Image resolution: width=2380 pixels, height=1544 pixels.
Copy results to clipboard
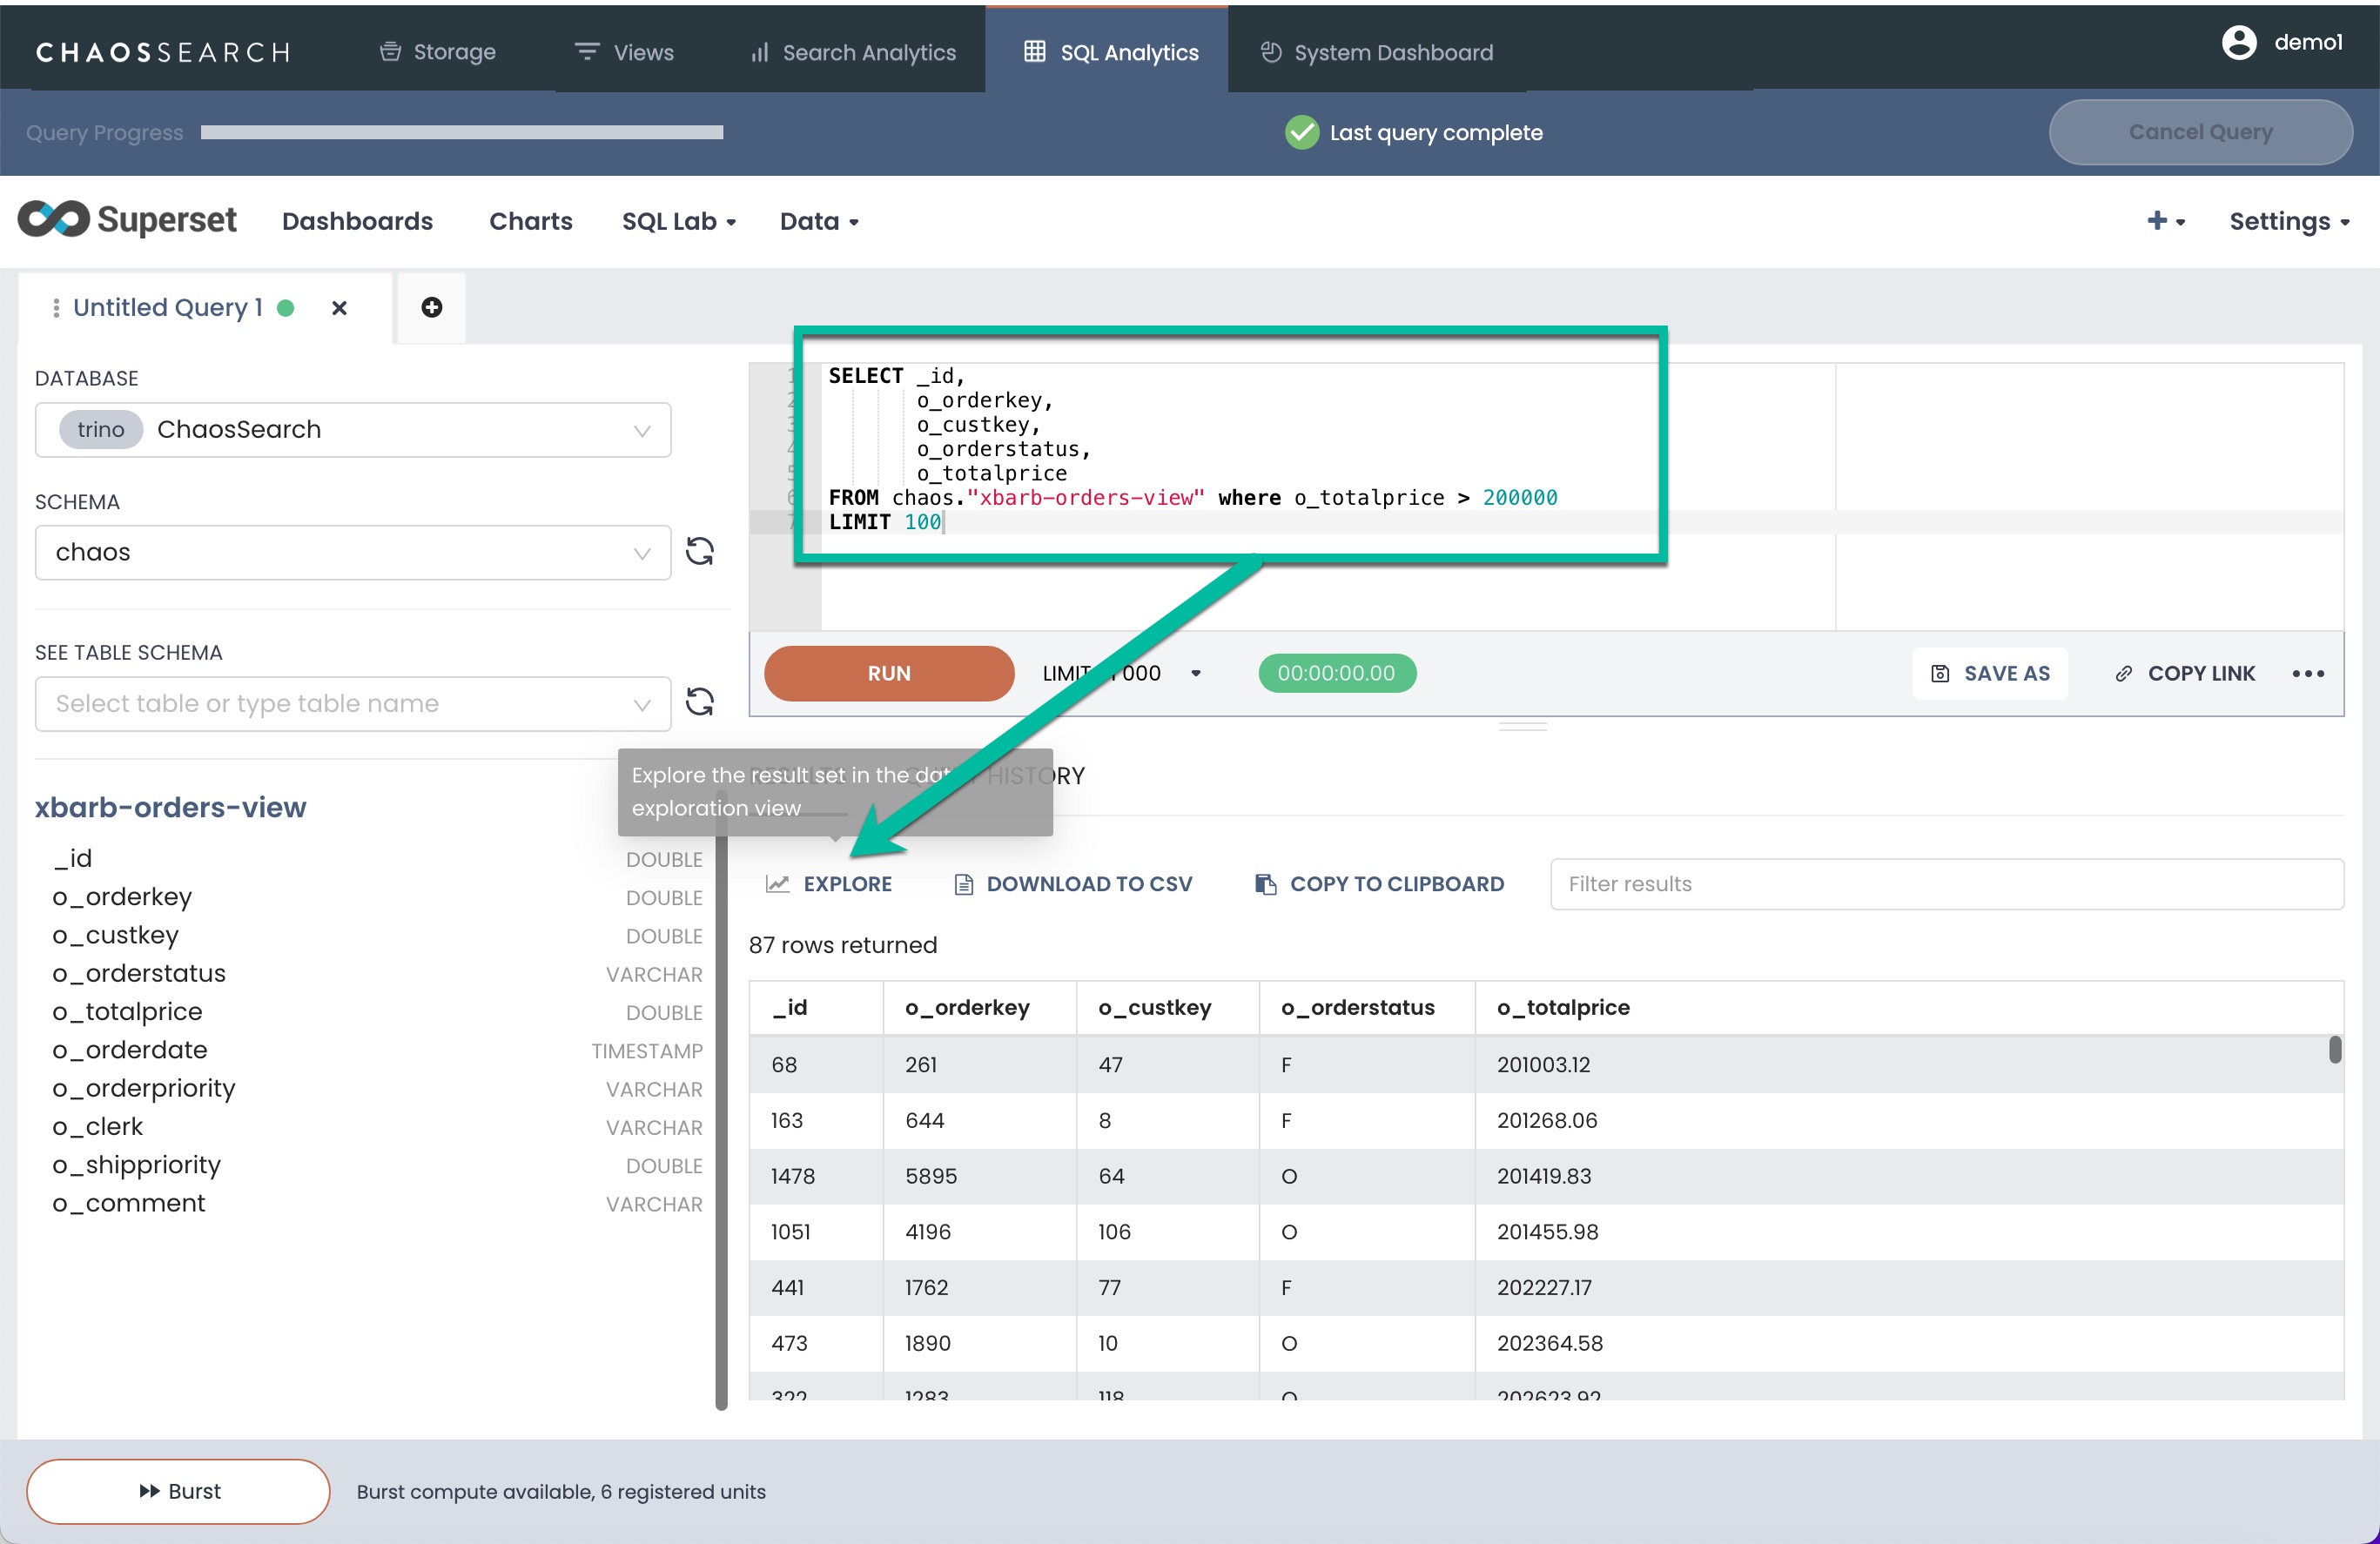coord(1379,884)
